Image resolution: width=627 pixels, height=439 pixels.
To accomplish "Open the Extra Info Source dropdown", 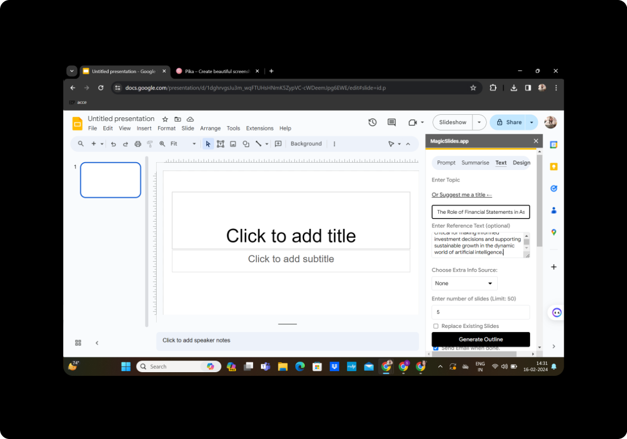I will point(464,283).
